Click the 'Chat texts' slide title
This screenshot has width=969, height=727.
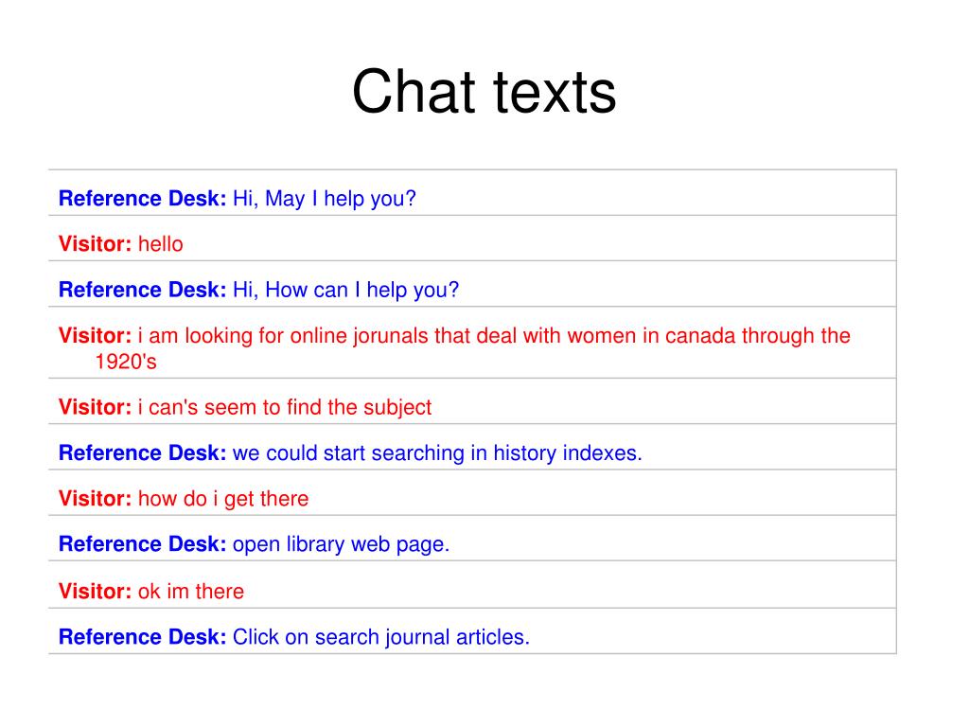tap(484, 92)
